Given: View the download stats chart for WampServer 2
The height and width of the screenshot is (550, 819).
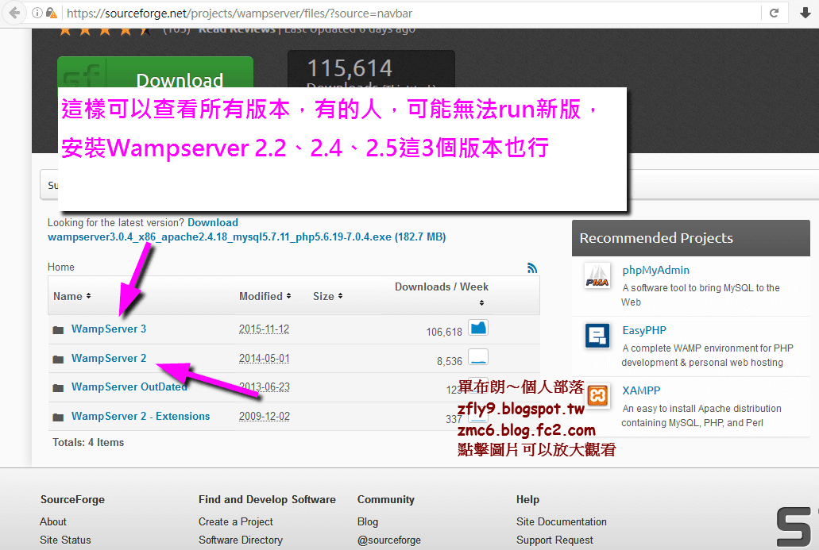Looking at the screenshot, I should [x=478, y=357].
